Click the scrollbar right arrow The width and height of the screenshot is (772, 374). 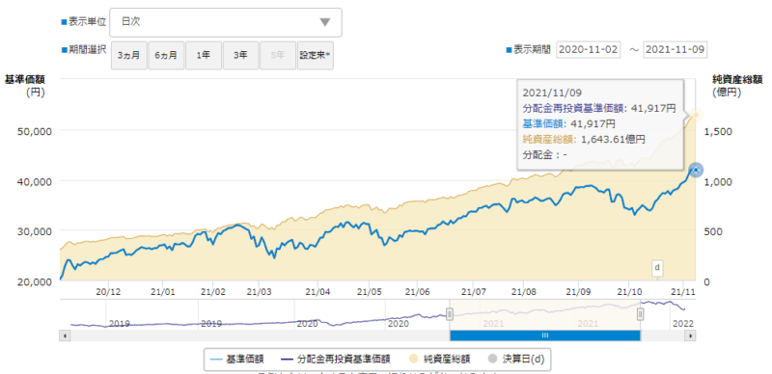tap(691, 335)
